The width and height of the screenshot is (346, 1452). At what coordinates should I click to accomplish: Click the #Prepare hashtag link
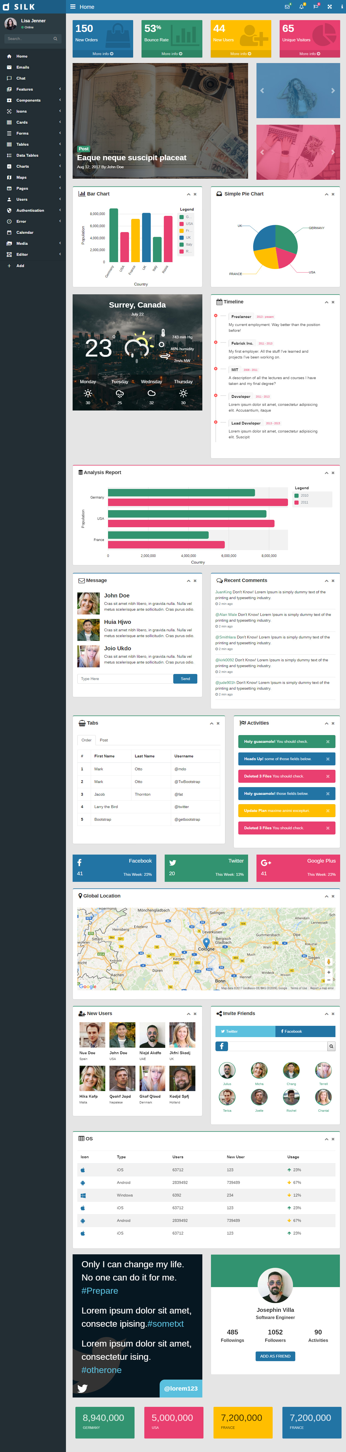click(99, 1291)
